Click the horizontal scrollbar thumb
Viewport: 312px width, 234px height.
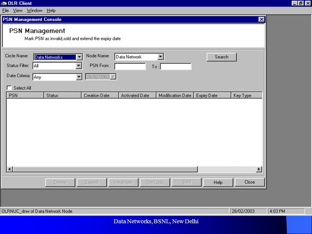105,169
